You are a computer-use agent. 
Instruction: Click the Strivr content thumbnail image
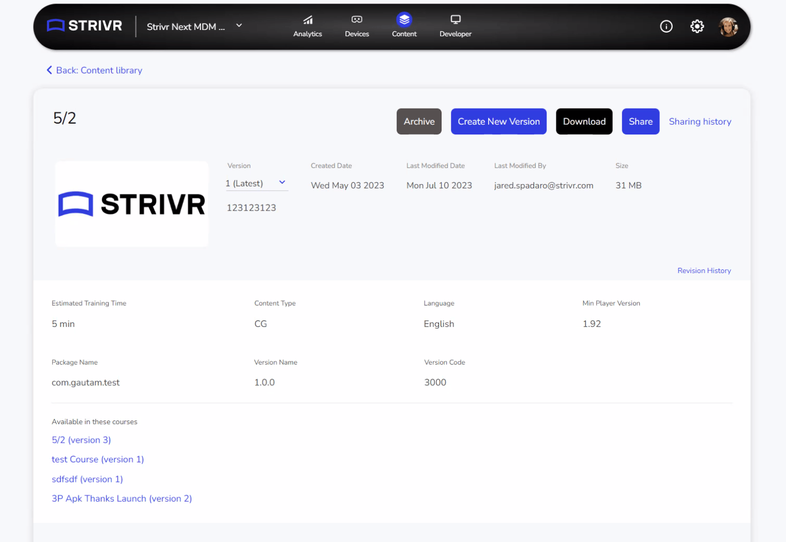(132, 204)
